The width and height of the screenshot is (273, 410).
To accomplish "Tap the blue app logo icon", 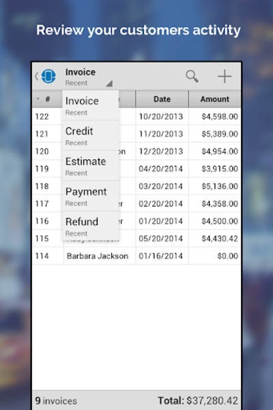I will tap(48, 77).
